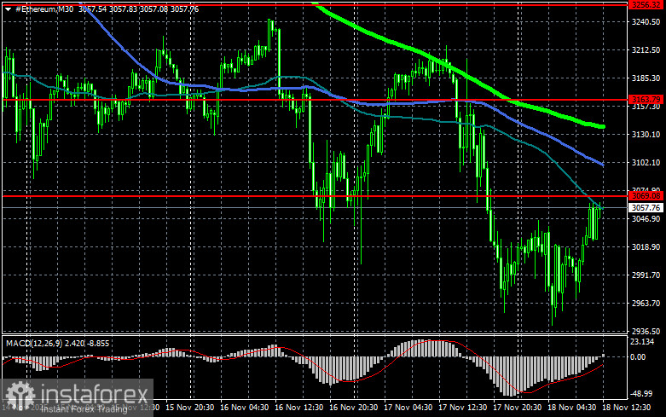Click the 3163.79 red price level label
This screenshot has height=417, width=666.
point(646,100)
